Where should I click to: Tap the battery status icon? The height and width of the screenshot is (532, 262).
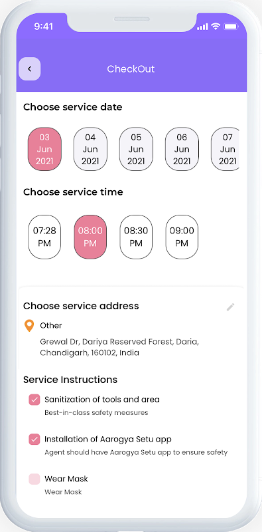(x=231, y=27)
